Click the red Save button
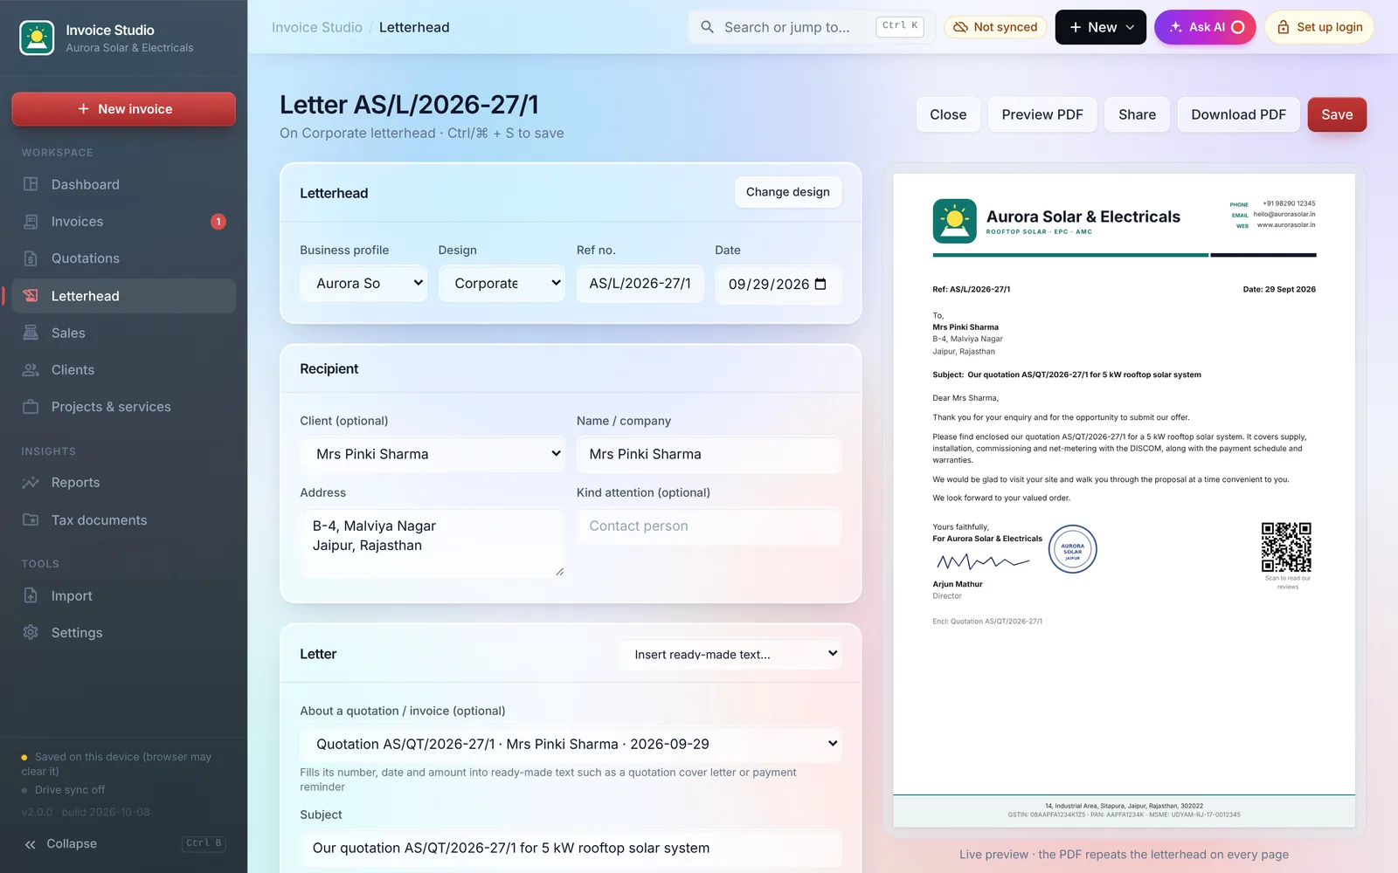 pyautogui.click(x=1337, y=114)
